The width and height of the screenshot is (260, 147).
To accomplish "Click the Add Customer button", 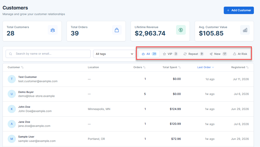I will [239, 10].
